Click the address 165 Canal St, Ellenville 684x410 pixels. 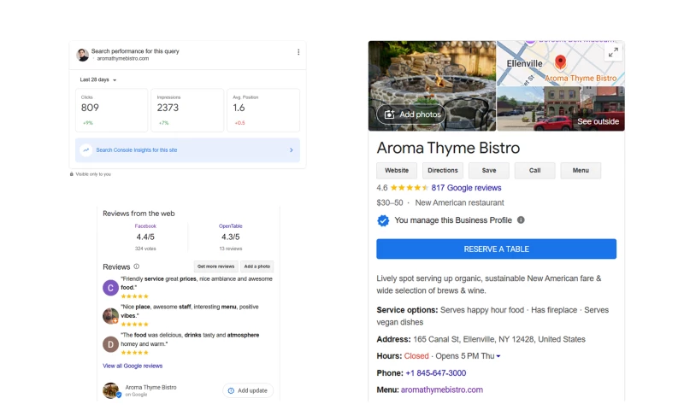[x=499, y=339]
